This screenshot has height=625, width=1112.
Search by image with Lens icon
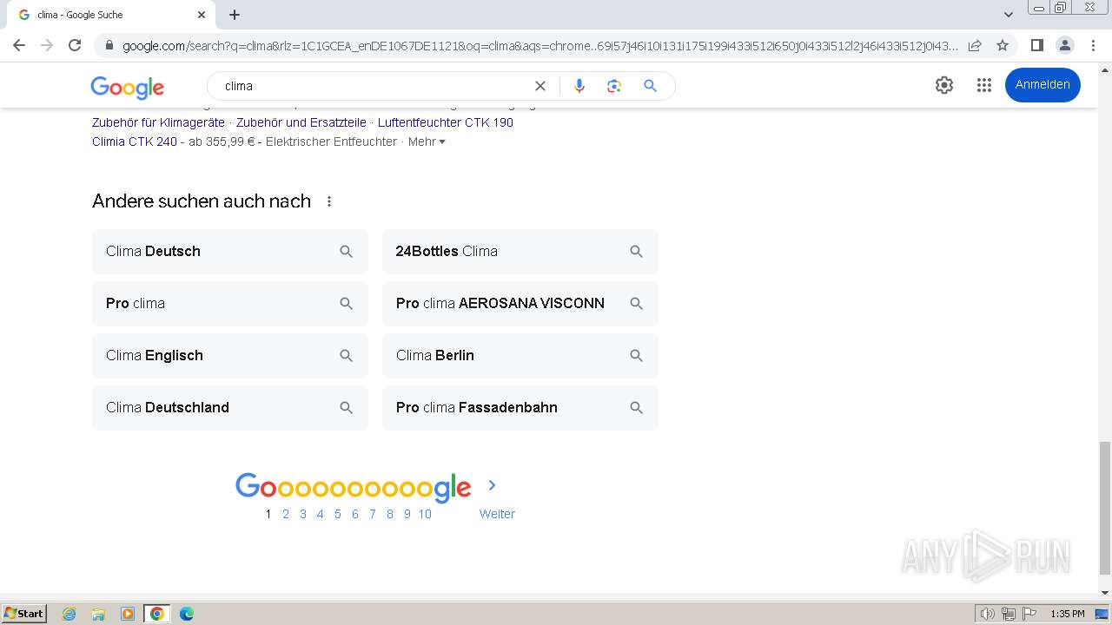tap(614, 86)
